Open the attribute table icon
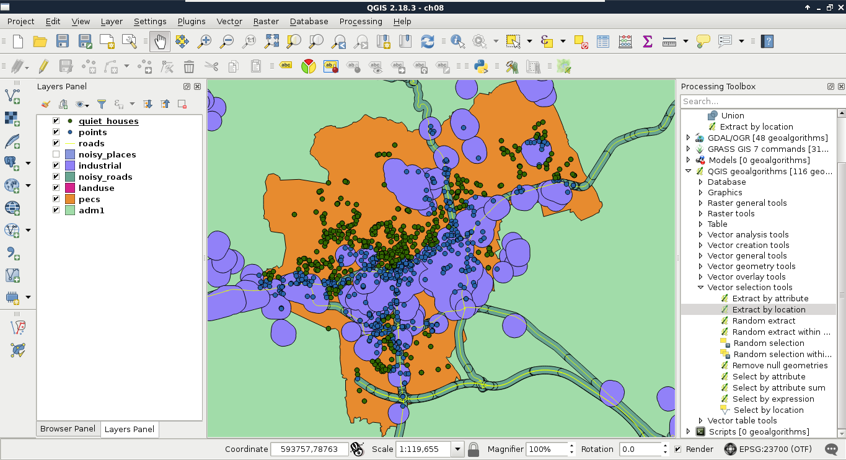This screenshot has height=460, width=846. click(x=603, y=42)
